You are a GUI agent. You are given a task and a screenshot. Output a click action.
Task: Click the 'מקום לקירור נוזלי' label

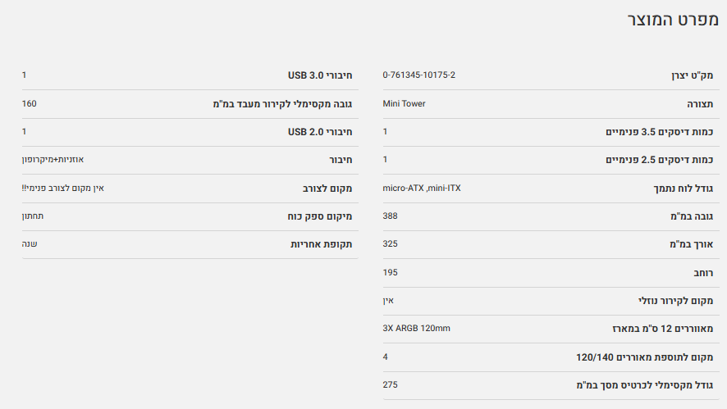coord(676,301)
